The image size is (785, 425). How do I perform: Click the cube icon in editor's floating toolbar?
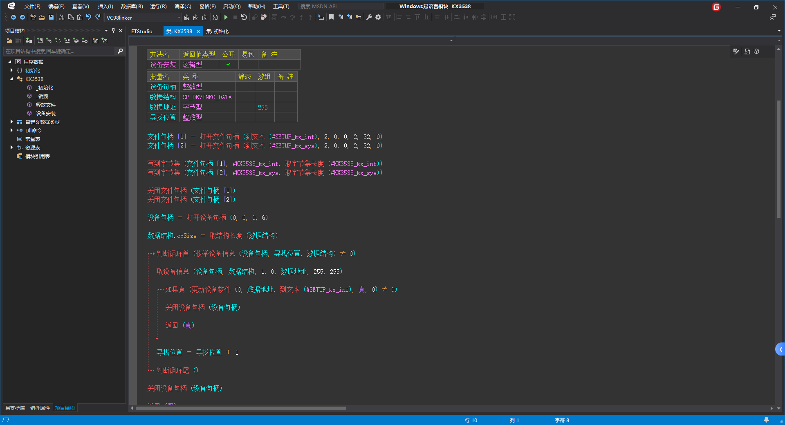(x=756, y=51)
